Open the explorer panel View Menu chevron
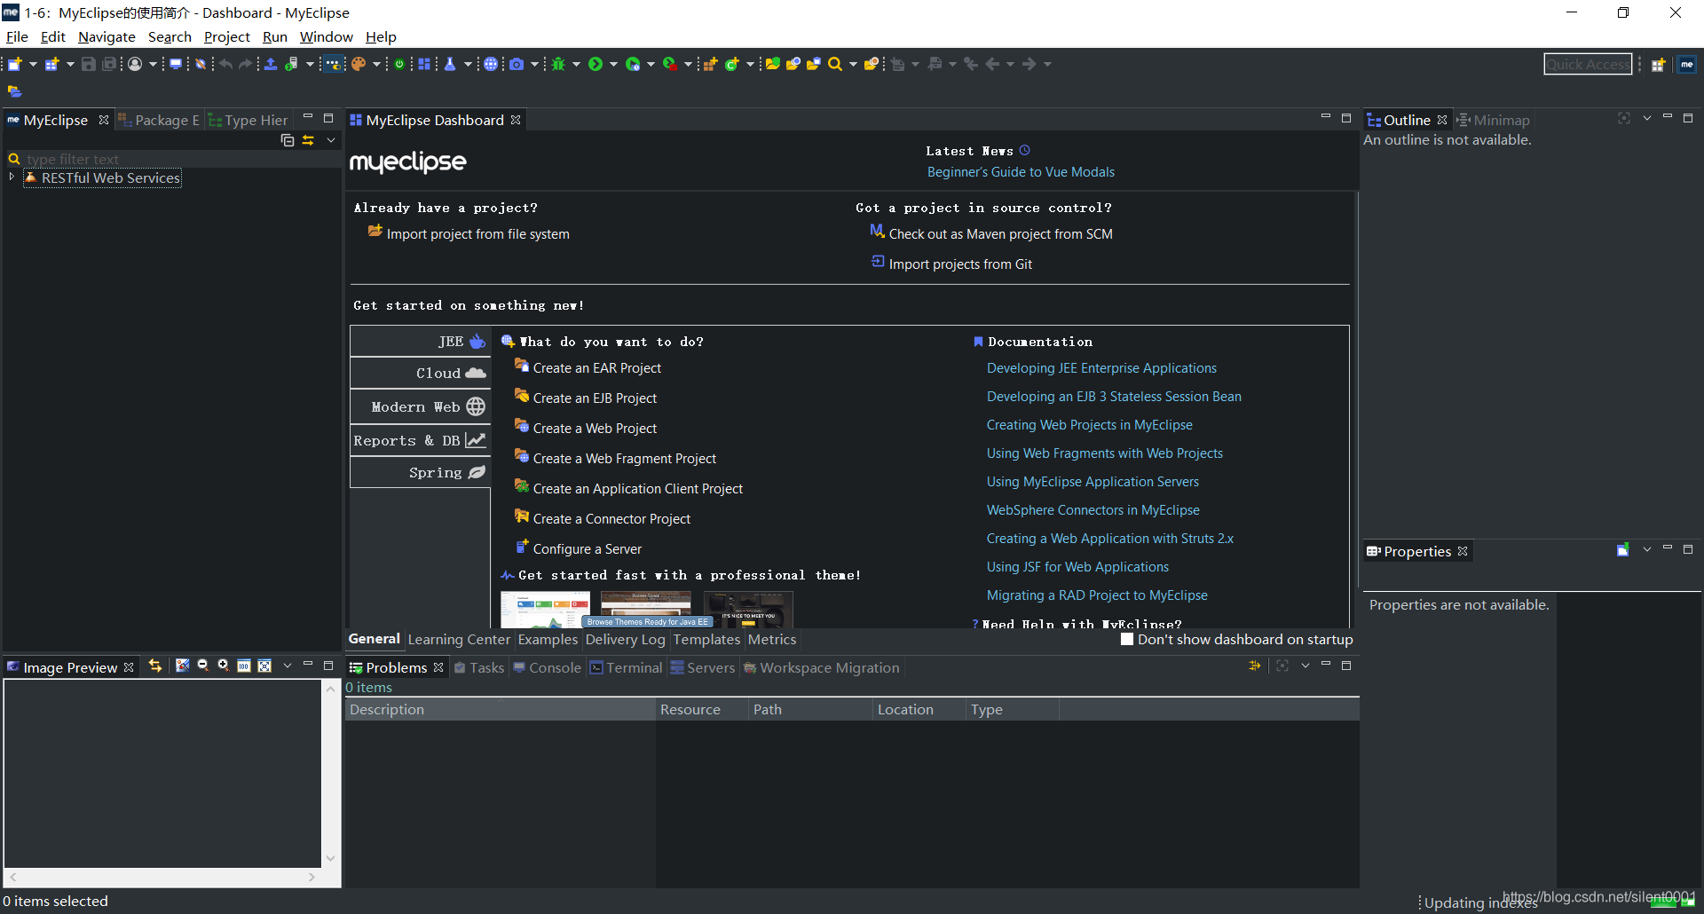 (x=331, y=140)
